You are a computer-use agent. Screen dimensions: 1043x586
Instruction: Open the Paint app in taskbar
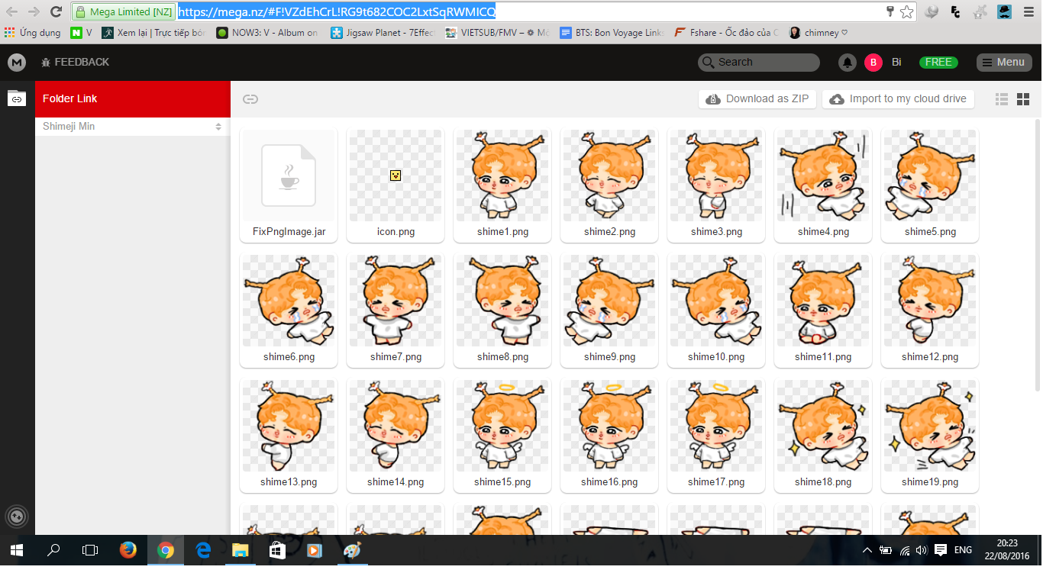[351, 550]
